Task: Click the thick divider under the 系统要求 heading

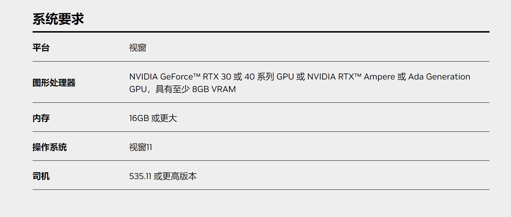Action: click(x=261, y=32)
